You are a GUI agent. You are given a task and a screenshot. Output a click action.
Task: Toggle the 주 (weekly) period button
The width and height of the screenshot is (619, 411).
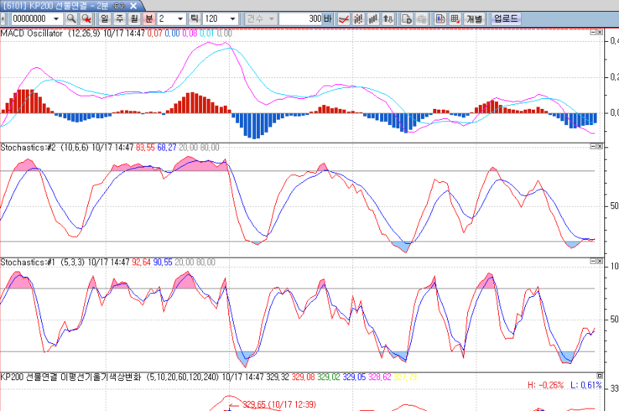[118, 18]
